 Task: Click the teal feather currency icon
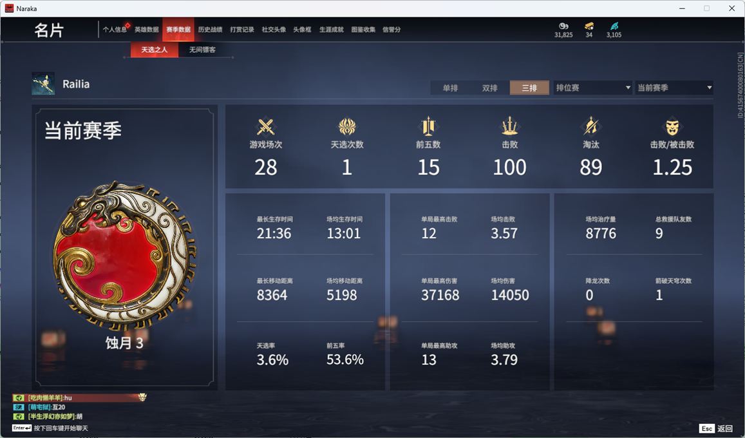pos(614,26)
